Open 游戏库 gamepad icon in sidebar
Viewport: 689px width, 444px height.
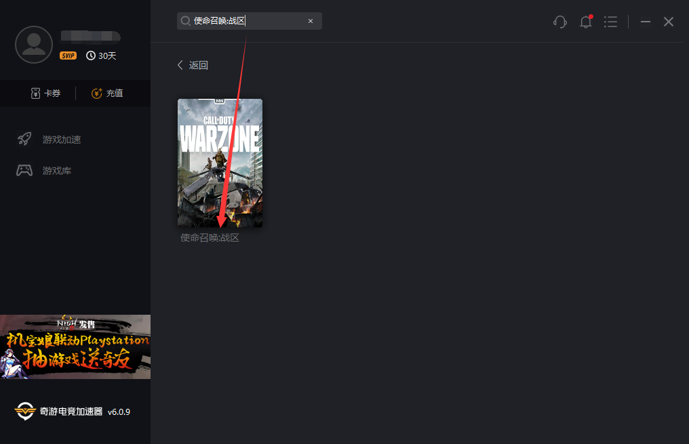(24, 170)
